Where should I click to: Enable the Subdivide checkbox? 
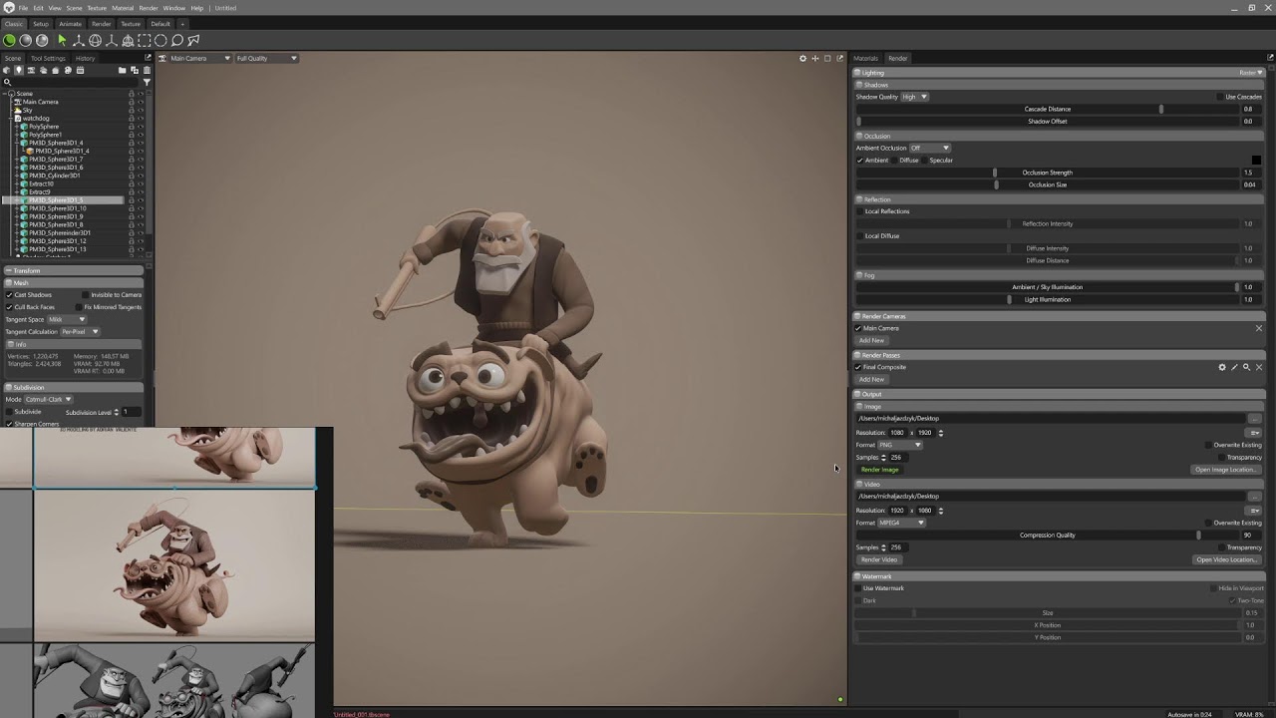coord(10,412)
